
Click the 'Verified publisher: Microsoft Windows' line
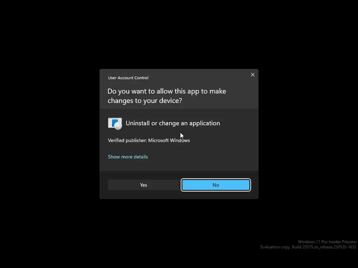coord(149,140)
